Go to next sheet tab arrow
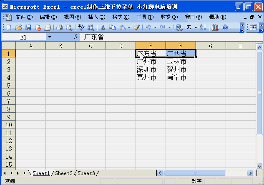 click(x=18, y=173)
